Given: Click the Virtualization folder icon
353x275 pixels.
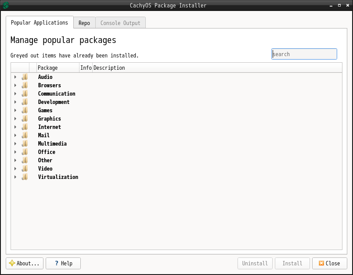Looking at the screenshot, I should (25, 177).
